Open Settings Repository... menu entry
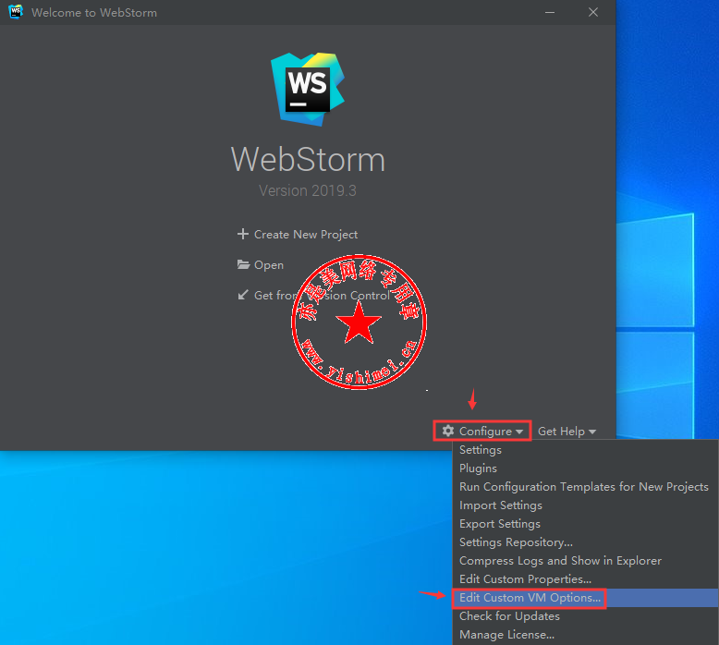Viewport: 719px width, 645px height. point(586,542)
